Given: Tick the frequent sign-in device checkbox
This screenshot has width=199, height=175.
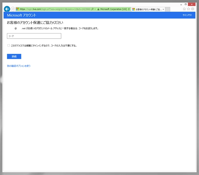Looking at the screenshot, I should pos(9,45).
